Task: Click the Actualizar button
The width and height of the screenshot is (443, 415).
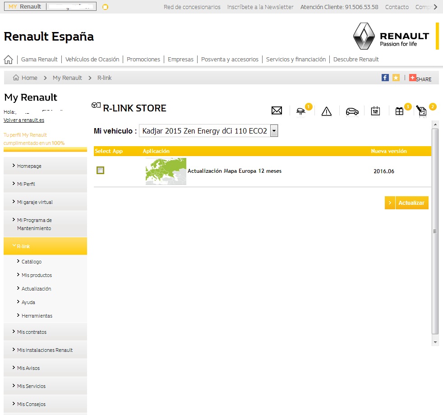Action: point(406,203)
